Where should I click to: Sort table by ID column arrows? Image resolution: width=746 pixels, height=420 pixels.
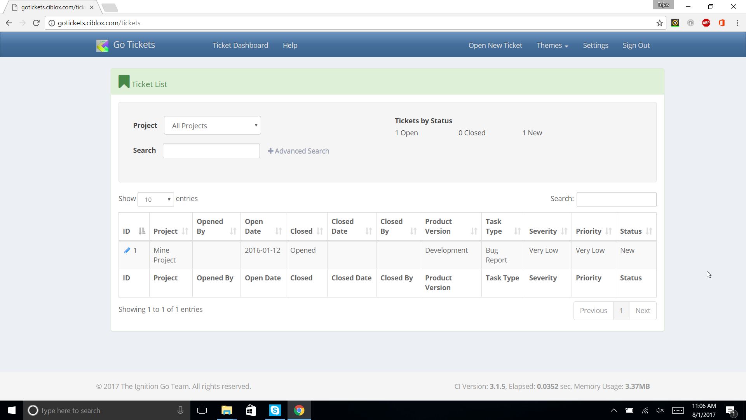point(142,231)
